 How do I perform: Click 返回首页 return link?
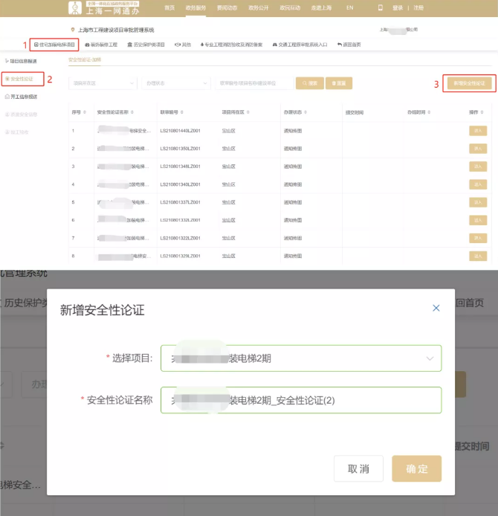click(x=349, y=45)
